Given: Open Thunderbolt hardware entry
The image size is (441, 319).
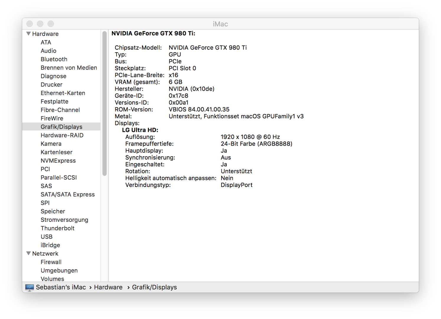Looking at the screenshot, I should click(x=58, y=228).
